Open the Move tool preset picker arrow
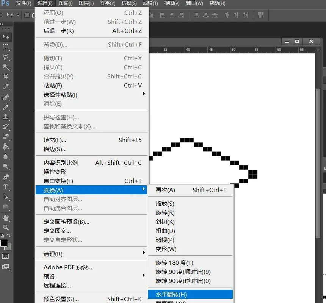Image resolution: width=326 pixels, height=303 pixels. coord(18,16)
